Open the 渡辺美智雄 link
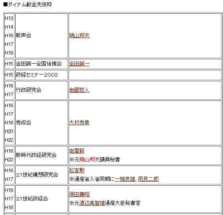The image size is (223, 215). click(x=92, y=203)
